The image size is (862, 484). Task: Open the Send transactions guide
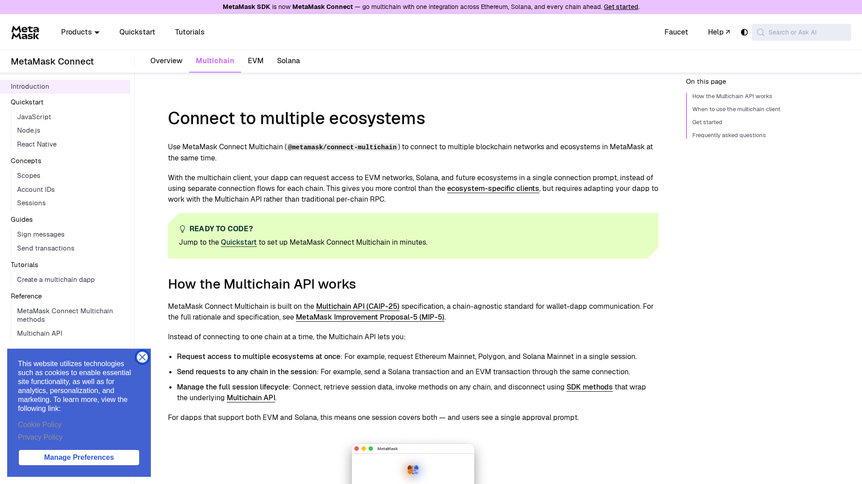tap(46, 248)
